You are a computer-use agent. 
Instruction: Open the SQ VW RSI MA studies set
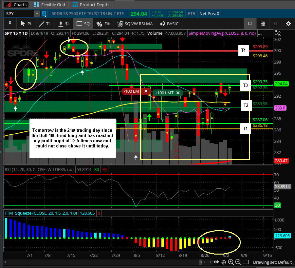[x=135, y=24]
